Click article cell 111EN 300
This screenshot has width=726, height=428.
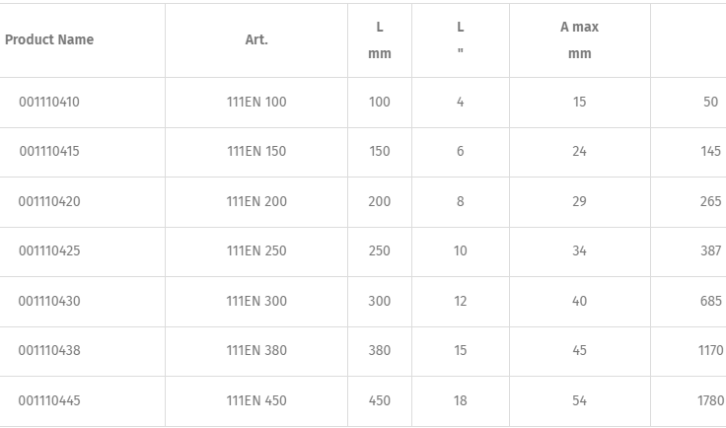256,302
